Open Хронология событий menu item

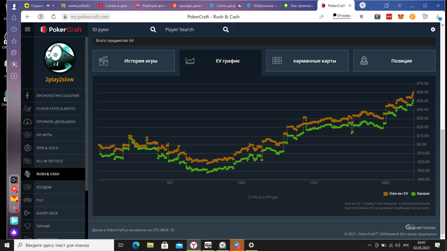point(53,96)
